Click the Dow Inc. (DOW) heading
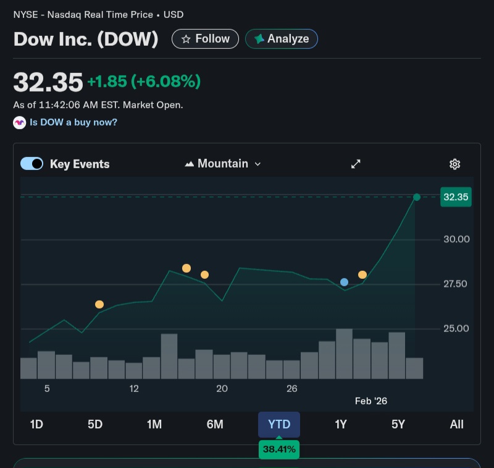The image size is (494, 468). [86, 39]
